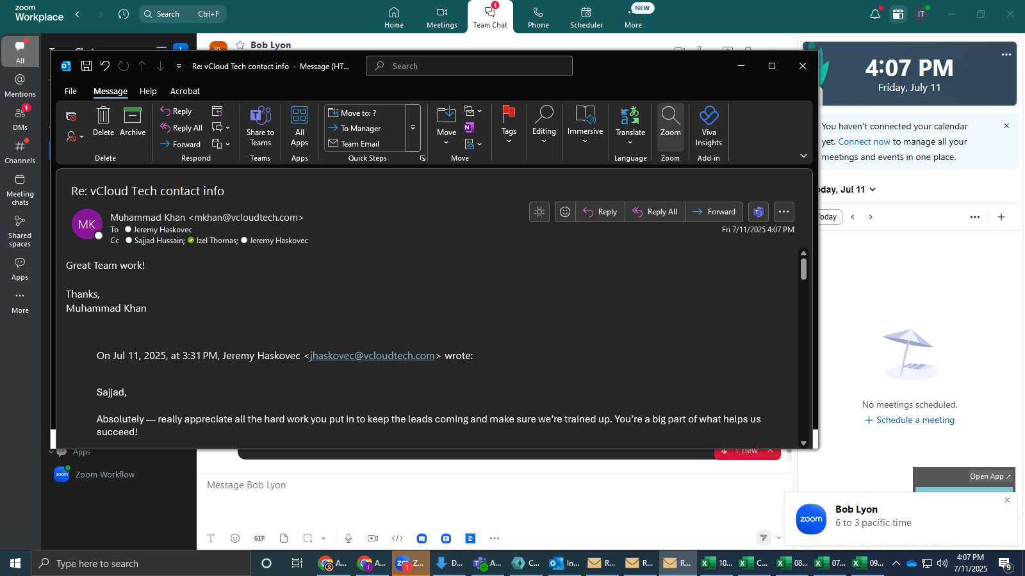Open the Quick Steps dialog launcher

click(423, 158)
